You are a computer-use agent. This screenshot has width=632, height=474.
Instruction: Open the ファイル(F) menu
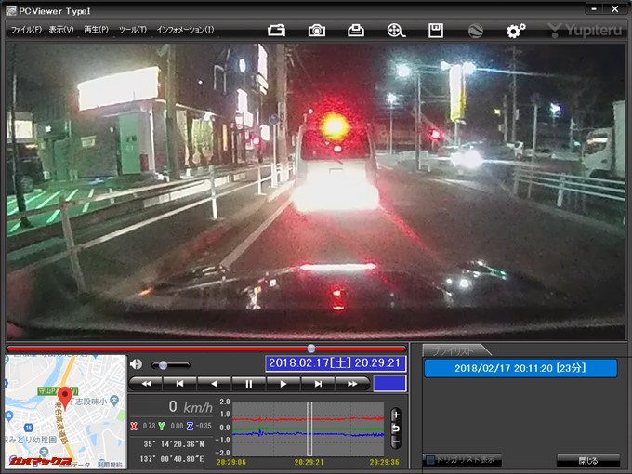click(x=25, y=30)
